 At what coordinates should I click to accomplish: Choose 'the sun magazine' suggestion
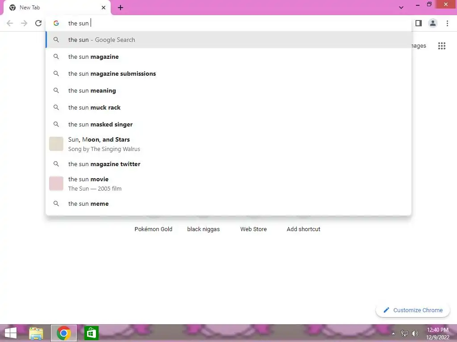(x=229, y=57)
